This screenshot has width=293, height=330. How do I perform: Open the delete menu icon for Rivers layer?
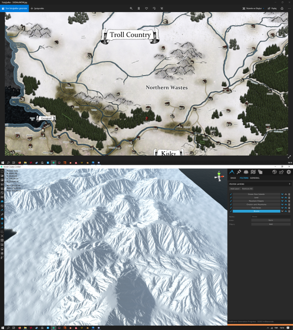289,211
